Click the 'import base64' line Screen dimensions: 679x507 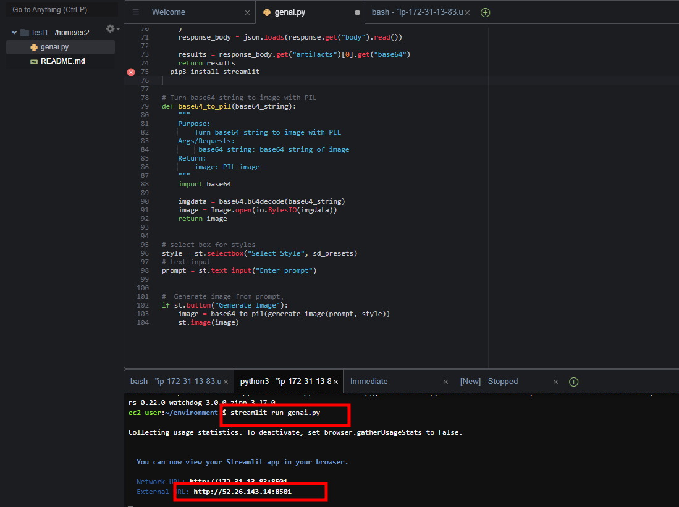click(x=205, y=184)
